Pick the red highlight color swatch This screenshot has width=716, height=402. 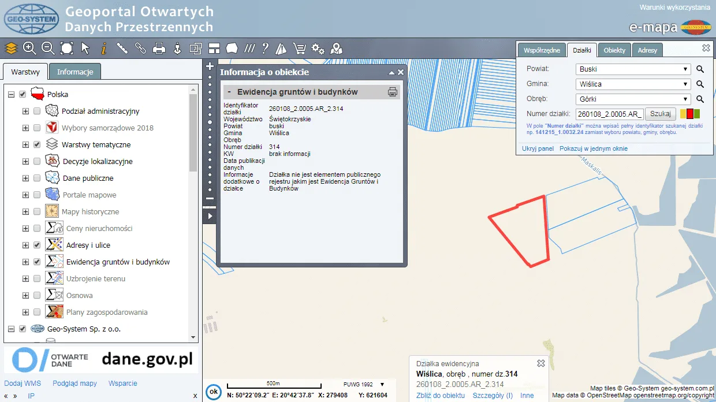[x=689, y=114]
